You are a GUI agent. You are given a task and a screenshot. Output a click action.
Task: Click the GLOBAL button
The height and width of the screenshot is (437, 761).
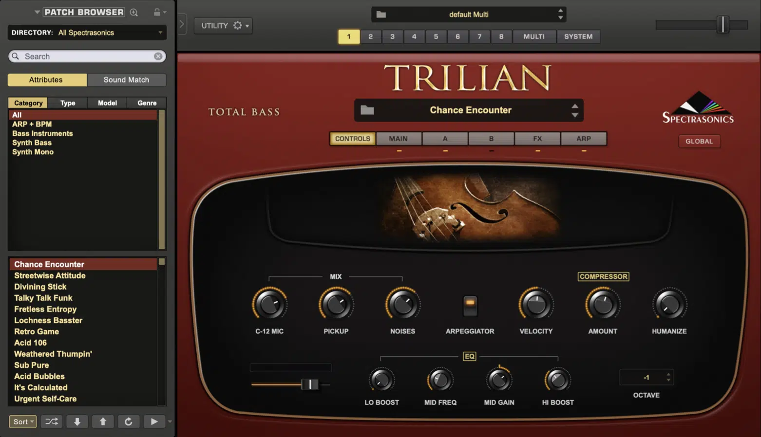pos(699,141)
